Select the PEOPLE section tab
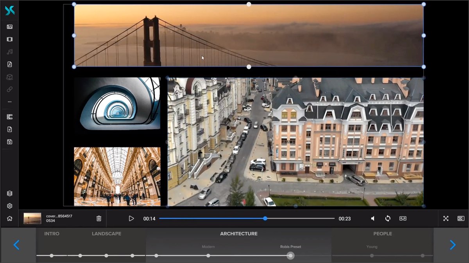 [x=383, y=234]
